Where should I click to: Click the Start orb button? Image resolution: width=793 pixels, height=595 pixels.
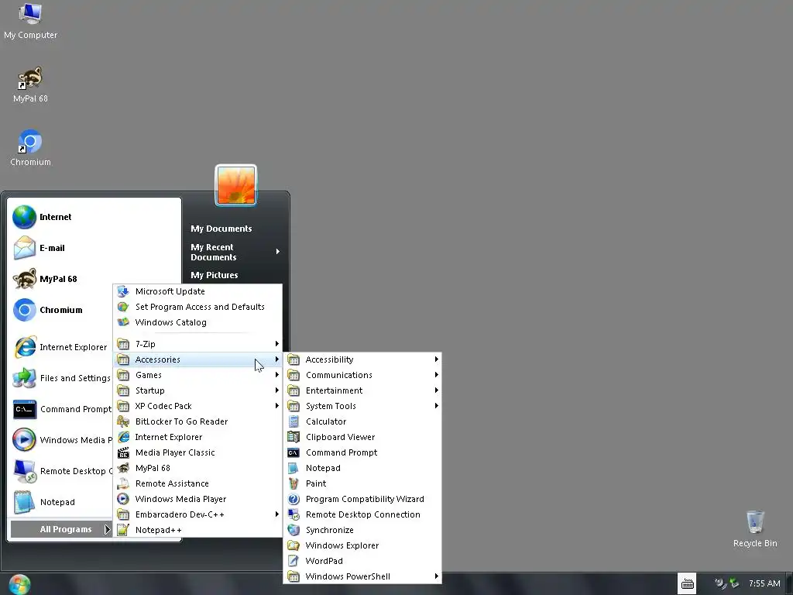click(19, 584)
